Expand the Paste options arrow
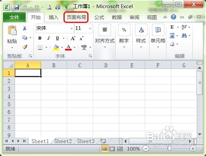206x156 pixels. 12,48
